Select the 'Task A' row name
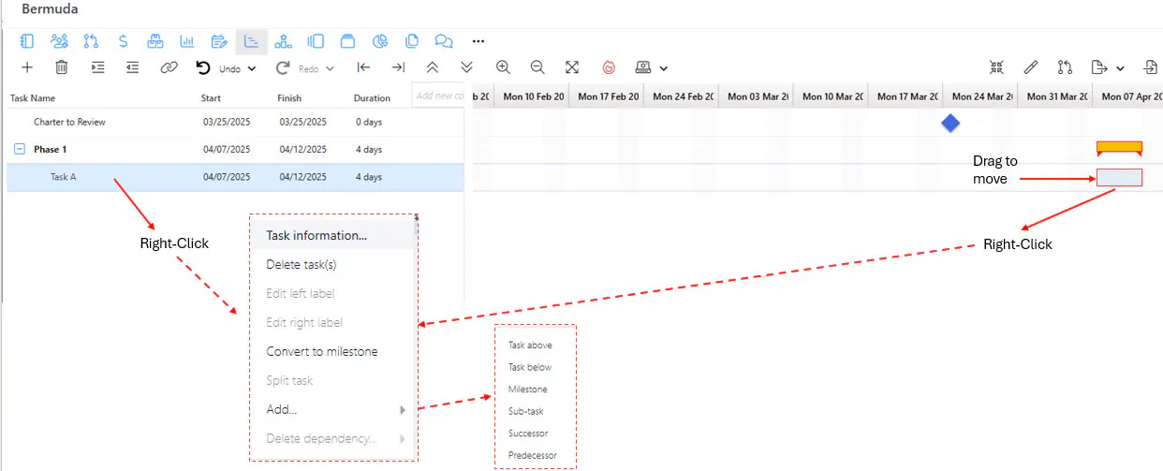This screenshot has height=471, width=1163. point(63,177)
